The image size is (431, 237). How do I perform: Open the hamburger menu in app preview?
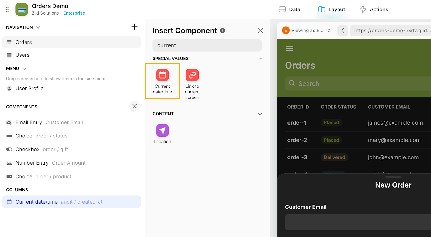(x=290, y=48)
